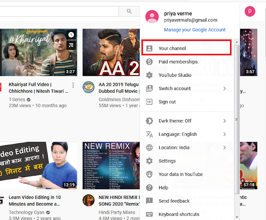266x220 pixels.
Task: Click the search magnifier button
Action: click(x=129, y=11)
